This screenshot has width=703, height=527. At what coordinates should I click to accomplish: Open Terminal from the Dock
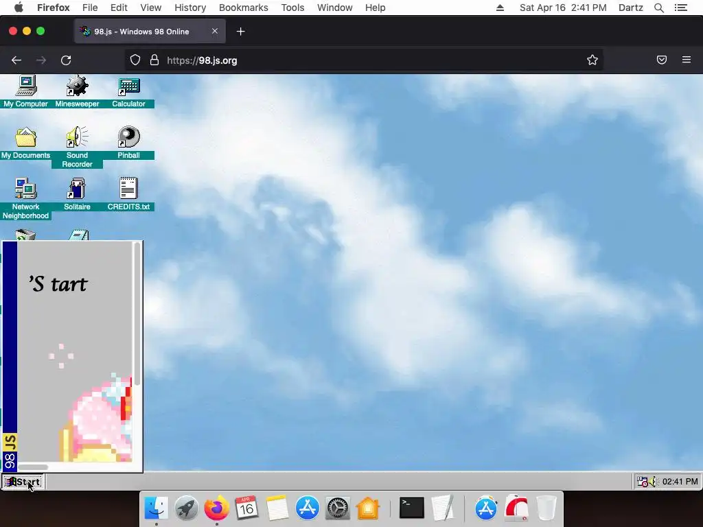412,508
